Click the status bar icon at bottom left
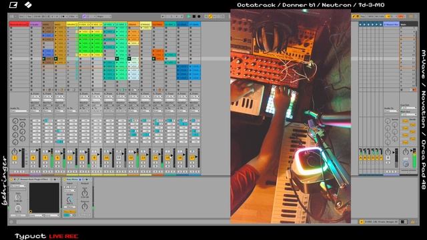Screen dimensions: 427x240 (x=11, y=222)
